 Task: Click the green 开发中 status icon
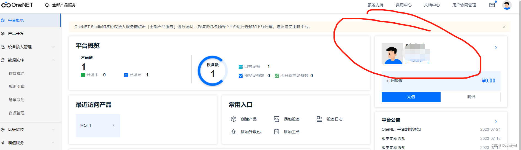pyautogui.click(x=83, y=75)
